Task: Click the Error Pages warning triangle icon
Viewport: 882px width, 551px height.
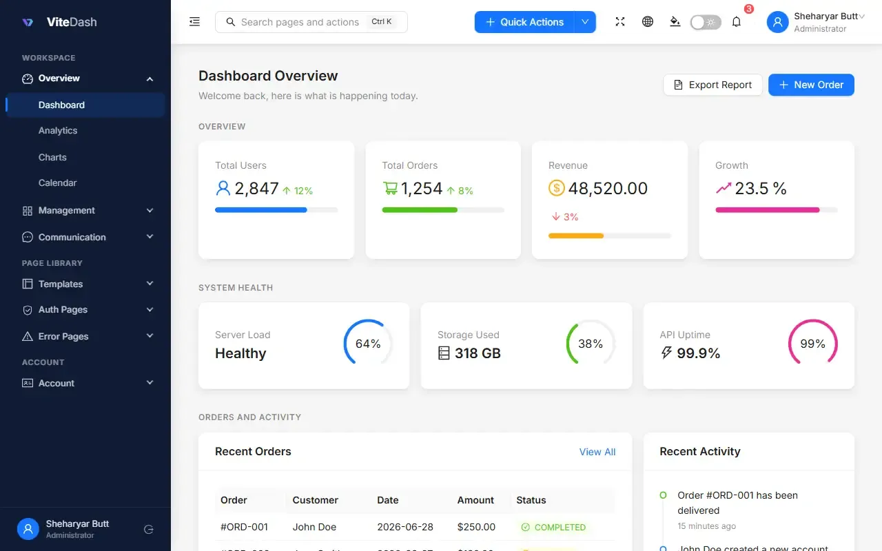Action: pyautogui.click(x=28, y=336)
